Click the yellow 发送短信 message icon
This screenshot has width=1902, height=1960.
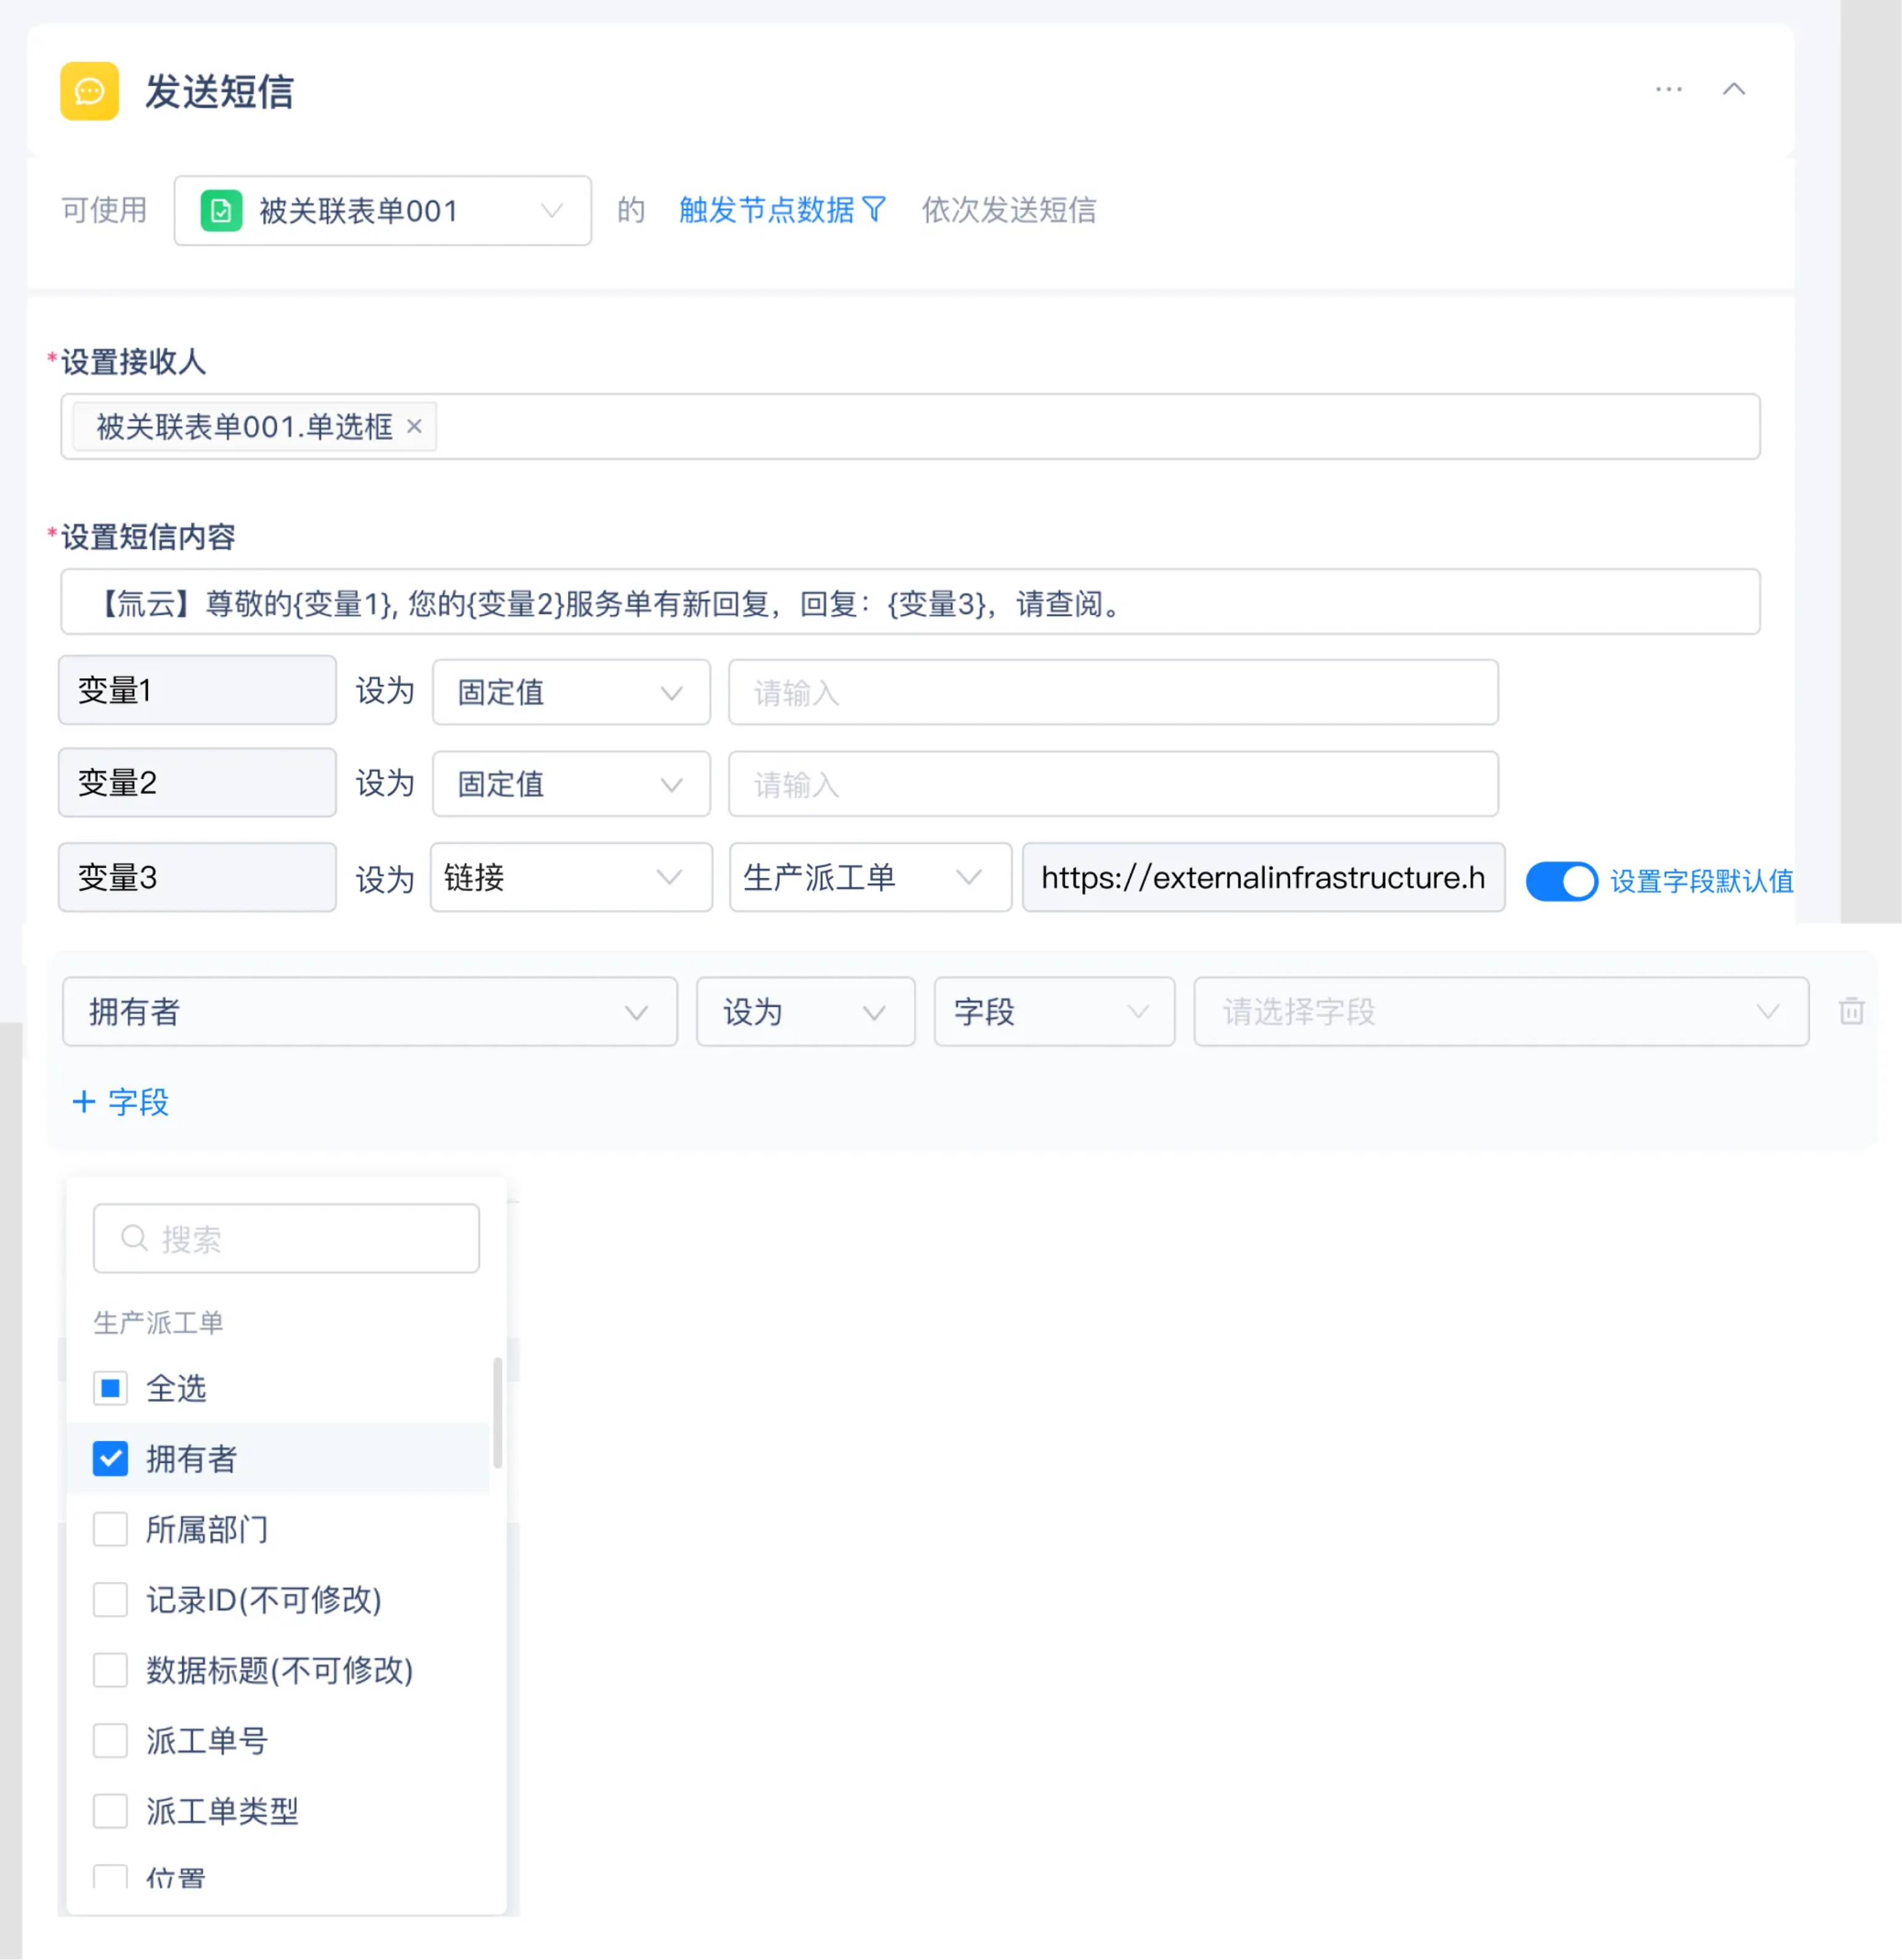point(89,91)
